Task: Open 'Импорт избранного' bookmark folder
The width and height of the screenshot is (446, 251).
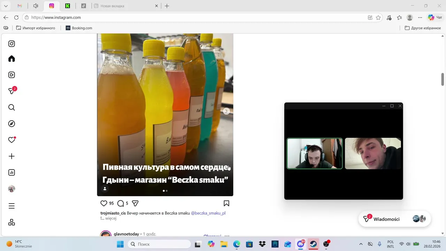Action: (x=36, y=28)
